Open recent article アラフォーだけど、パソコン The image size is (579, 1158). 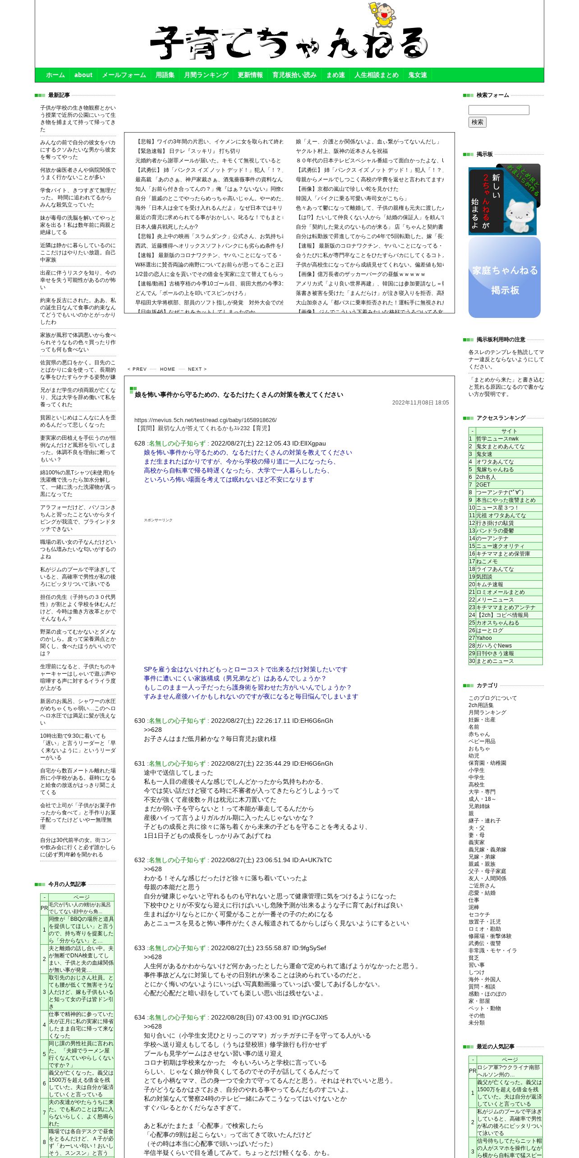point(78,518)
